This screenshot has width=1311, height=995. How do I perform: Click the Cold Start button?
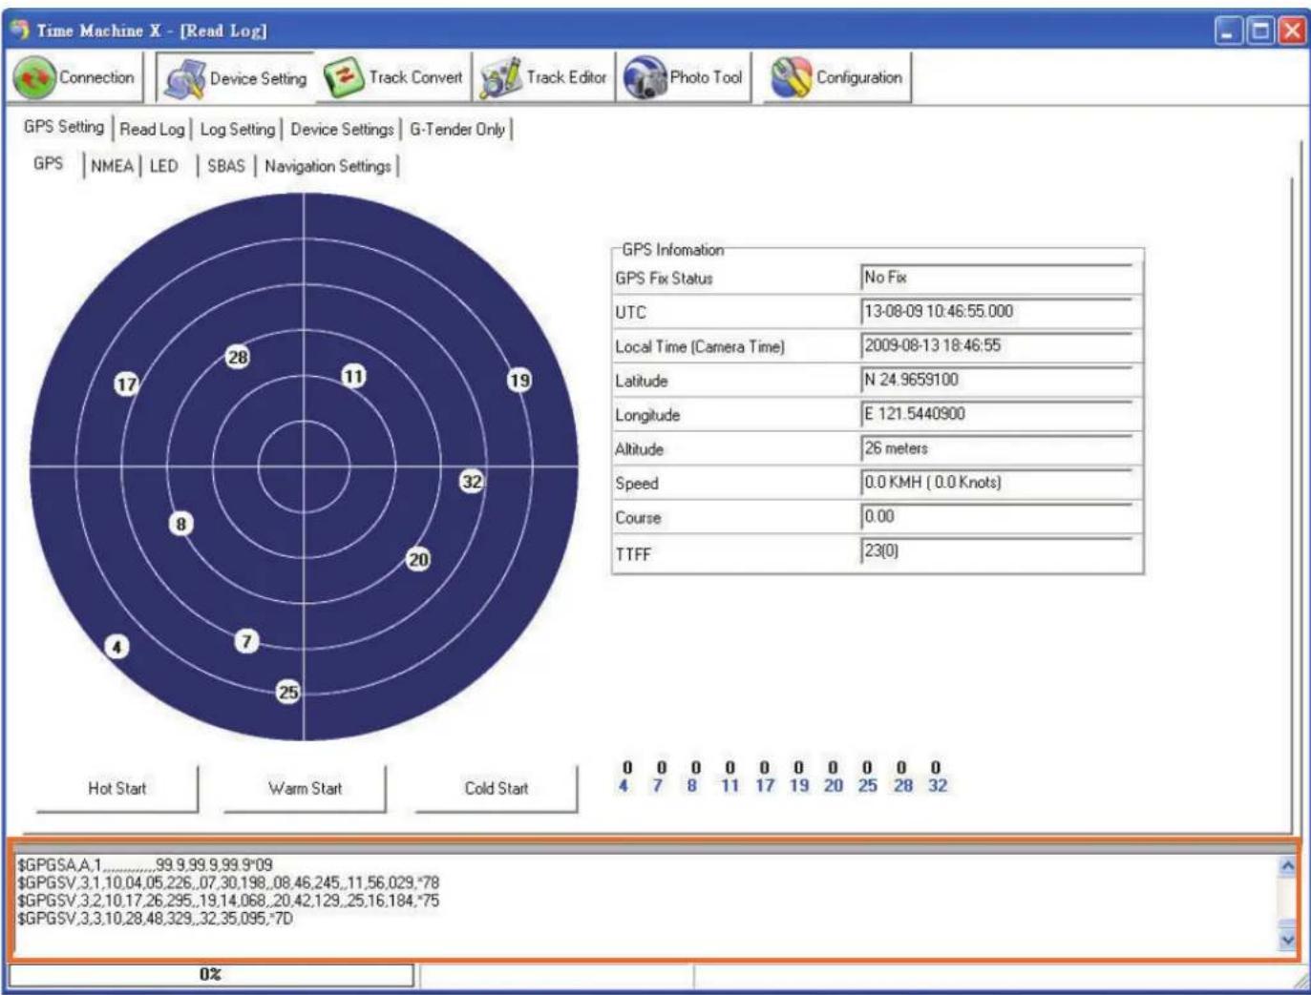(x=496, y=788)
